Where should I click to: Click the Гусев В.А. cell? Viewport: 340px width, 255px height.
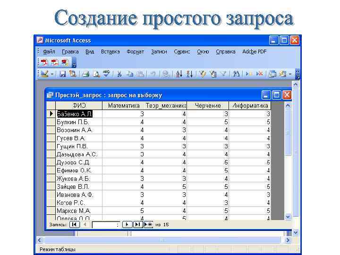click(x=79, y=138)
